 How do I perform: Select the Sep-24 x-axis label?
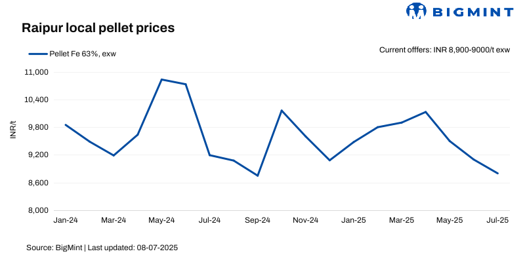click(257, 221)
